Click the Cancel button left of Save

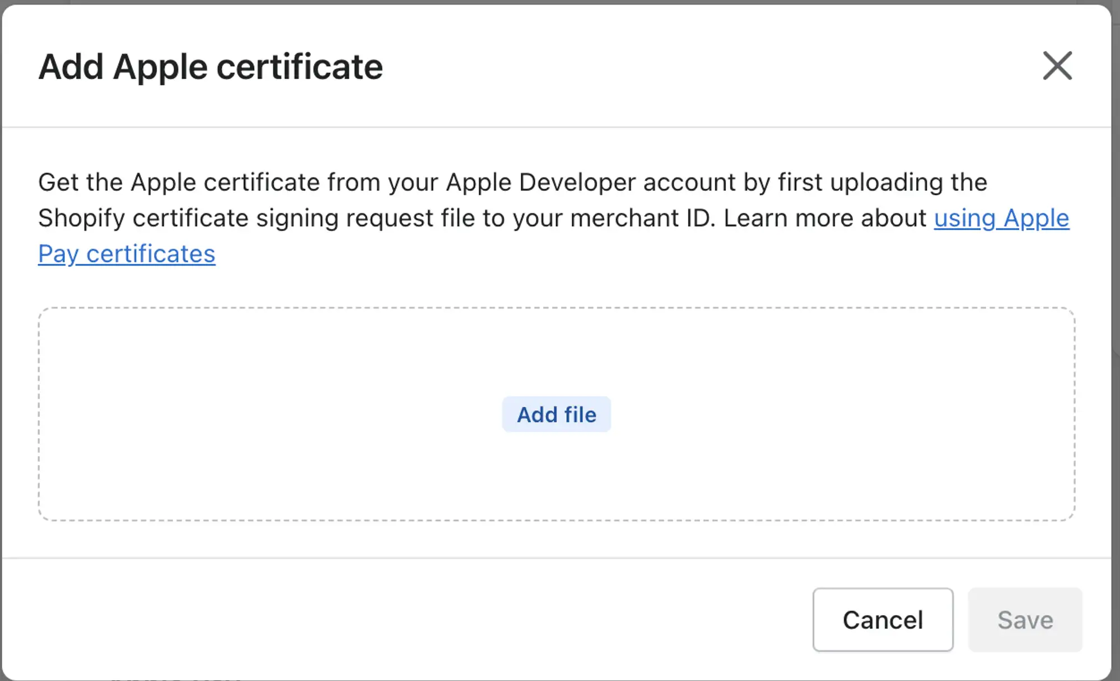pyautogui.click(x=883, y=619)
